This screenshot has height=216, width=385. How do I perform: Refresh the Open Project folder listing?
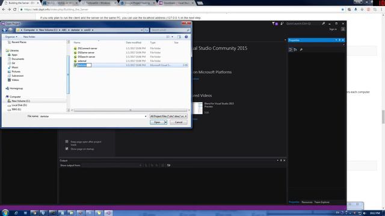pos(146,30)
